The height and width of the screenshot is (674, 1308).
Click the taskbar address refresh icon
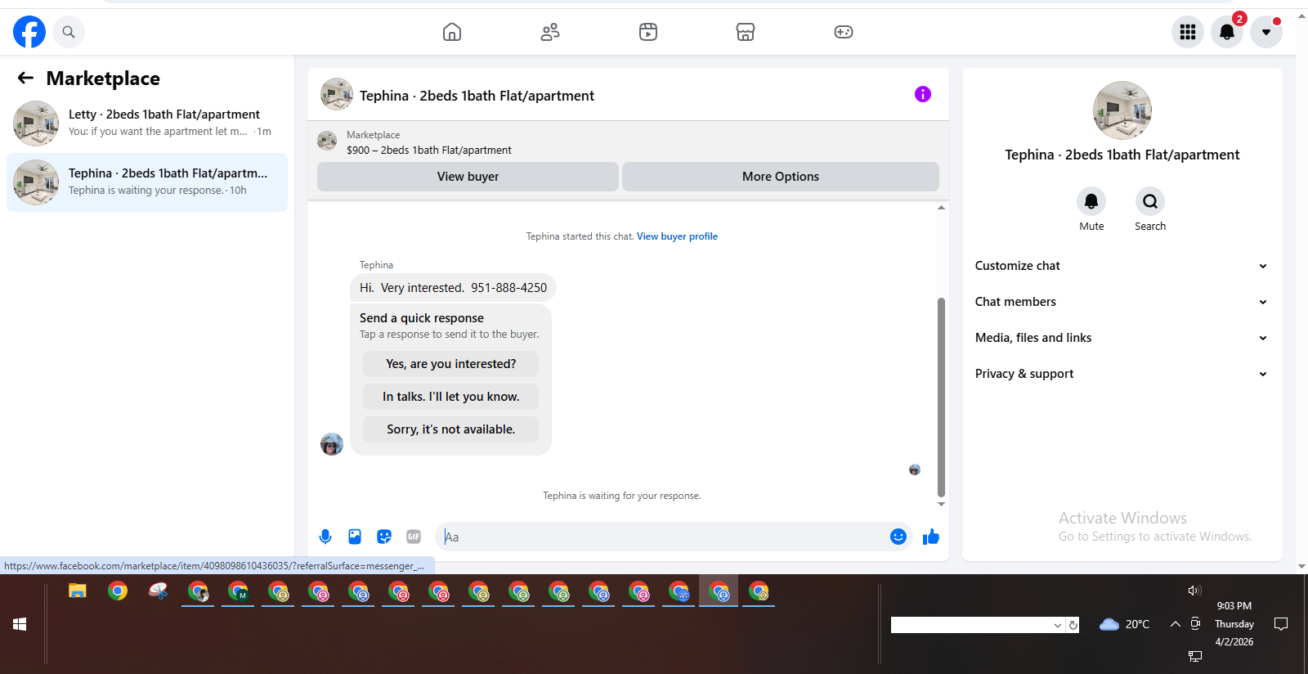(x=1073, y=625)
